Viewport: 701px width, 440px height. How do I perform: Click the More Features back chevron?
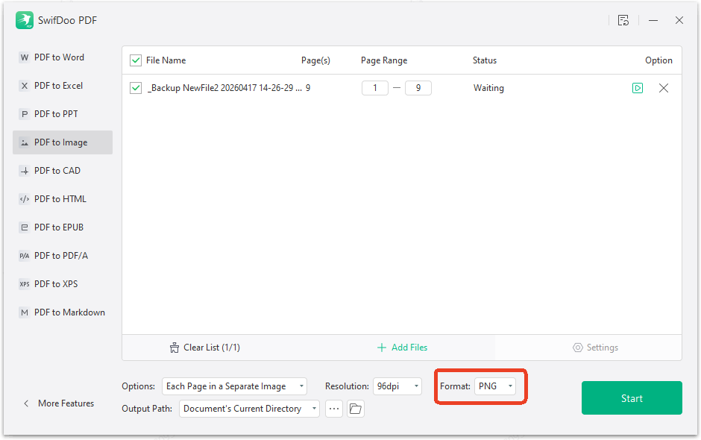(x=26, y=403)
